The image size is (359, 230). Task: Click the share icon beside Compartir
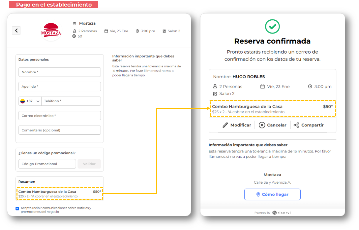point(296,125)
